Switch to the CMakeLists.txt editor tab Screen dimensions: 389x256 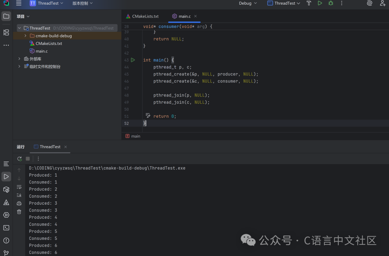(x=142, y=16)
